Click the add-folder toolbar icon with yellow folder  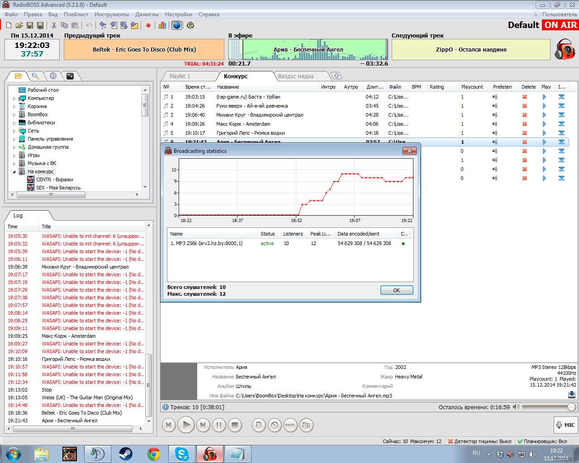point(134,25)
